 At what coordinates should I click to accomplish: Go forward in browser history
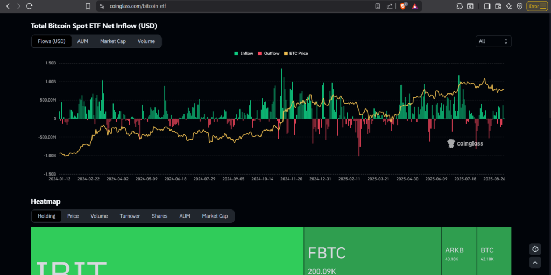pos(19,6)
